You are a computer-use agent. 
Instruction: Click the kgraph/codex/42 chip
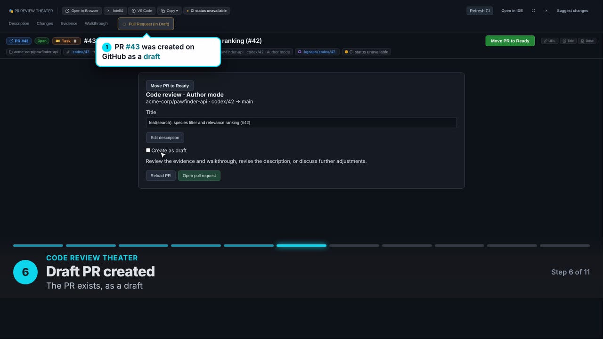click(317, 52)
